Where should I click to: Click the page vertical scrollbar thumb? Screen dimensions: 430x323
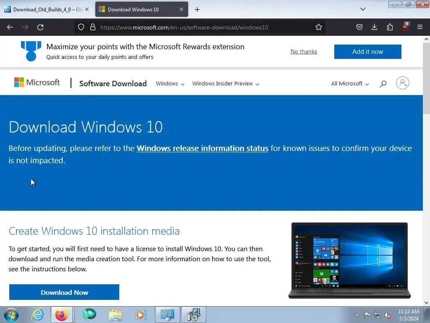(426, 78)
